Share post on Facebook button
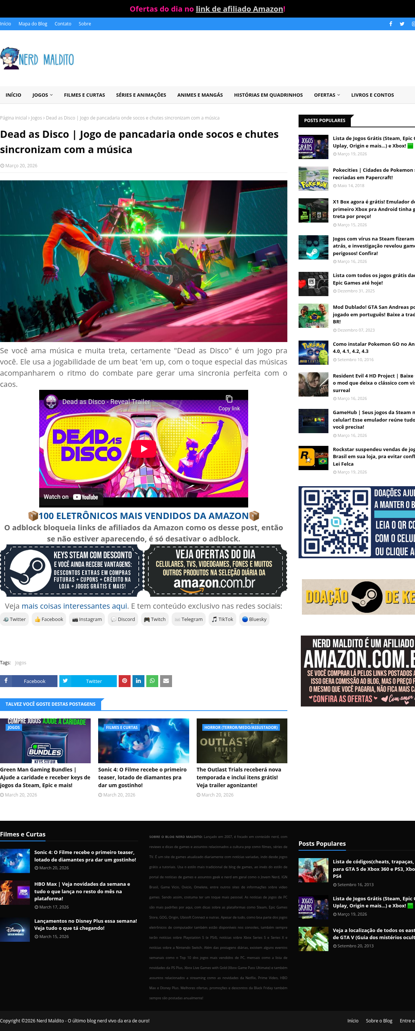This screenshot has width=415, height=1031. point(29,681)
